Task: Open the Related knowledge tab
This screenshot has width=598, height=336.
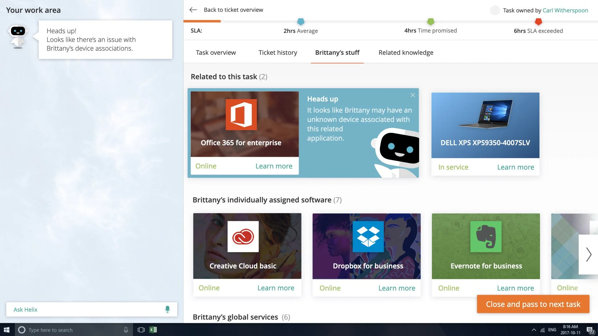Action: (x=406, y=53)
